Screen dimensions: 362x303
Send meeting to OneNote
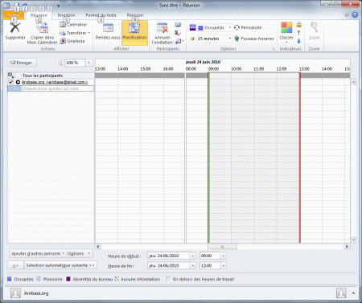point(72,41)
